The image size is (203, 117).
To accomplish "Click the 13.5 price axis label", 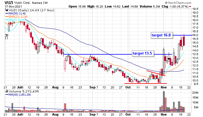I will [195, 54].
